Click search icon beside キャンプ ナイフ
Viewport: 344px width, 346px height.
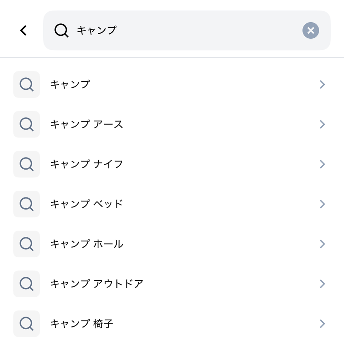coord(26,164)
